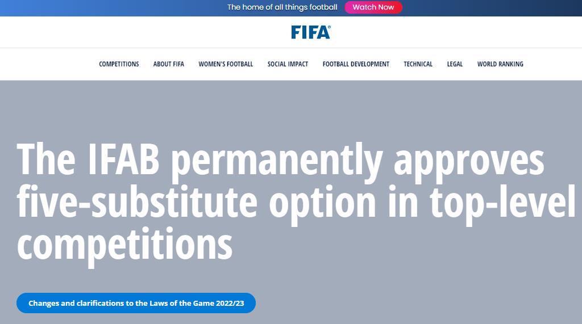Viewport: 582px width, 324px height.
Task: Click the large "competitions" headline word
Action: 124,245
